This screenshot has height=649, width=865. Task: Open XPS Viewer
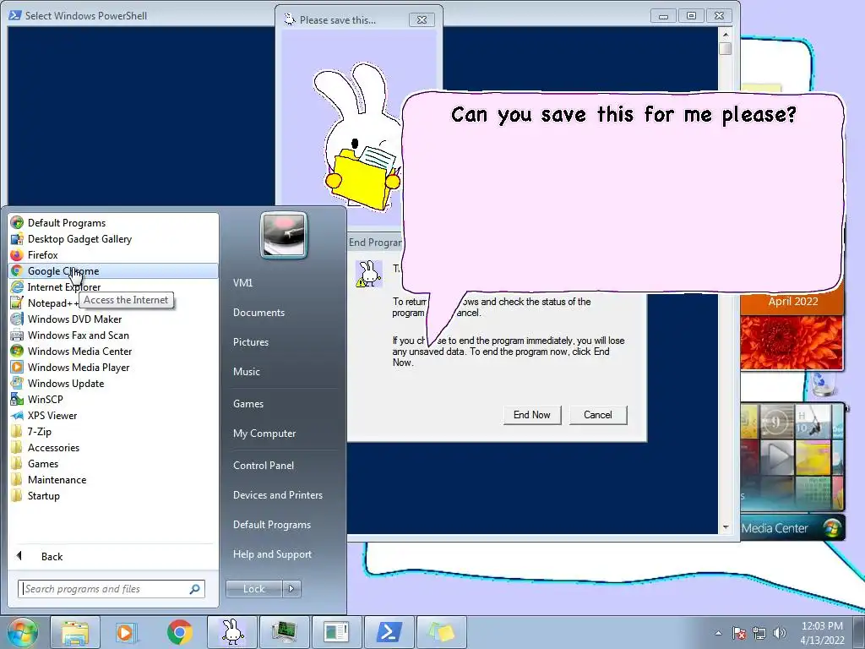pos(113,416)
